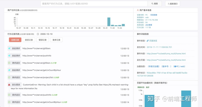Screen dimensions: 202x107
Task: Click the search input for KEY or USERID
Action: 94,4
